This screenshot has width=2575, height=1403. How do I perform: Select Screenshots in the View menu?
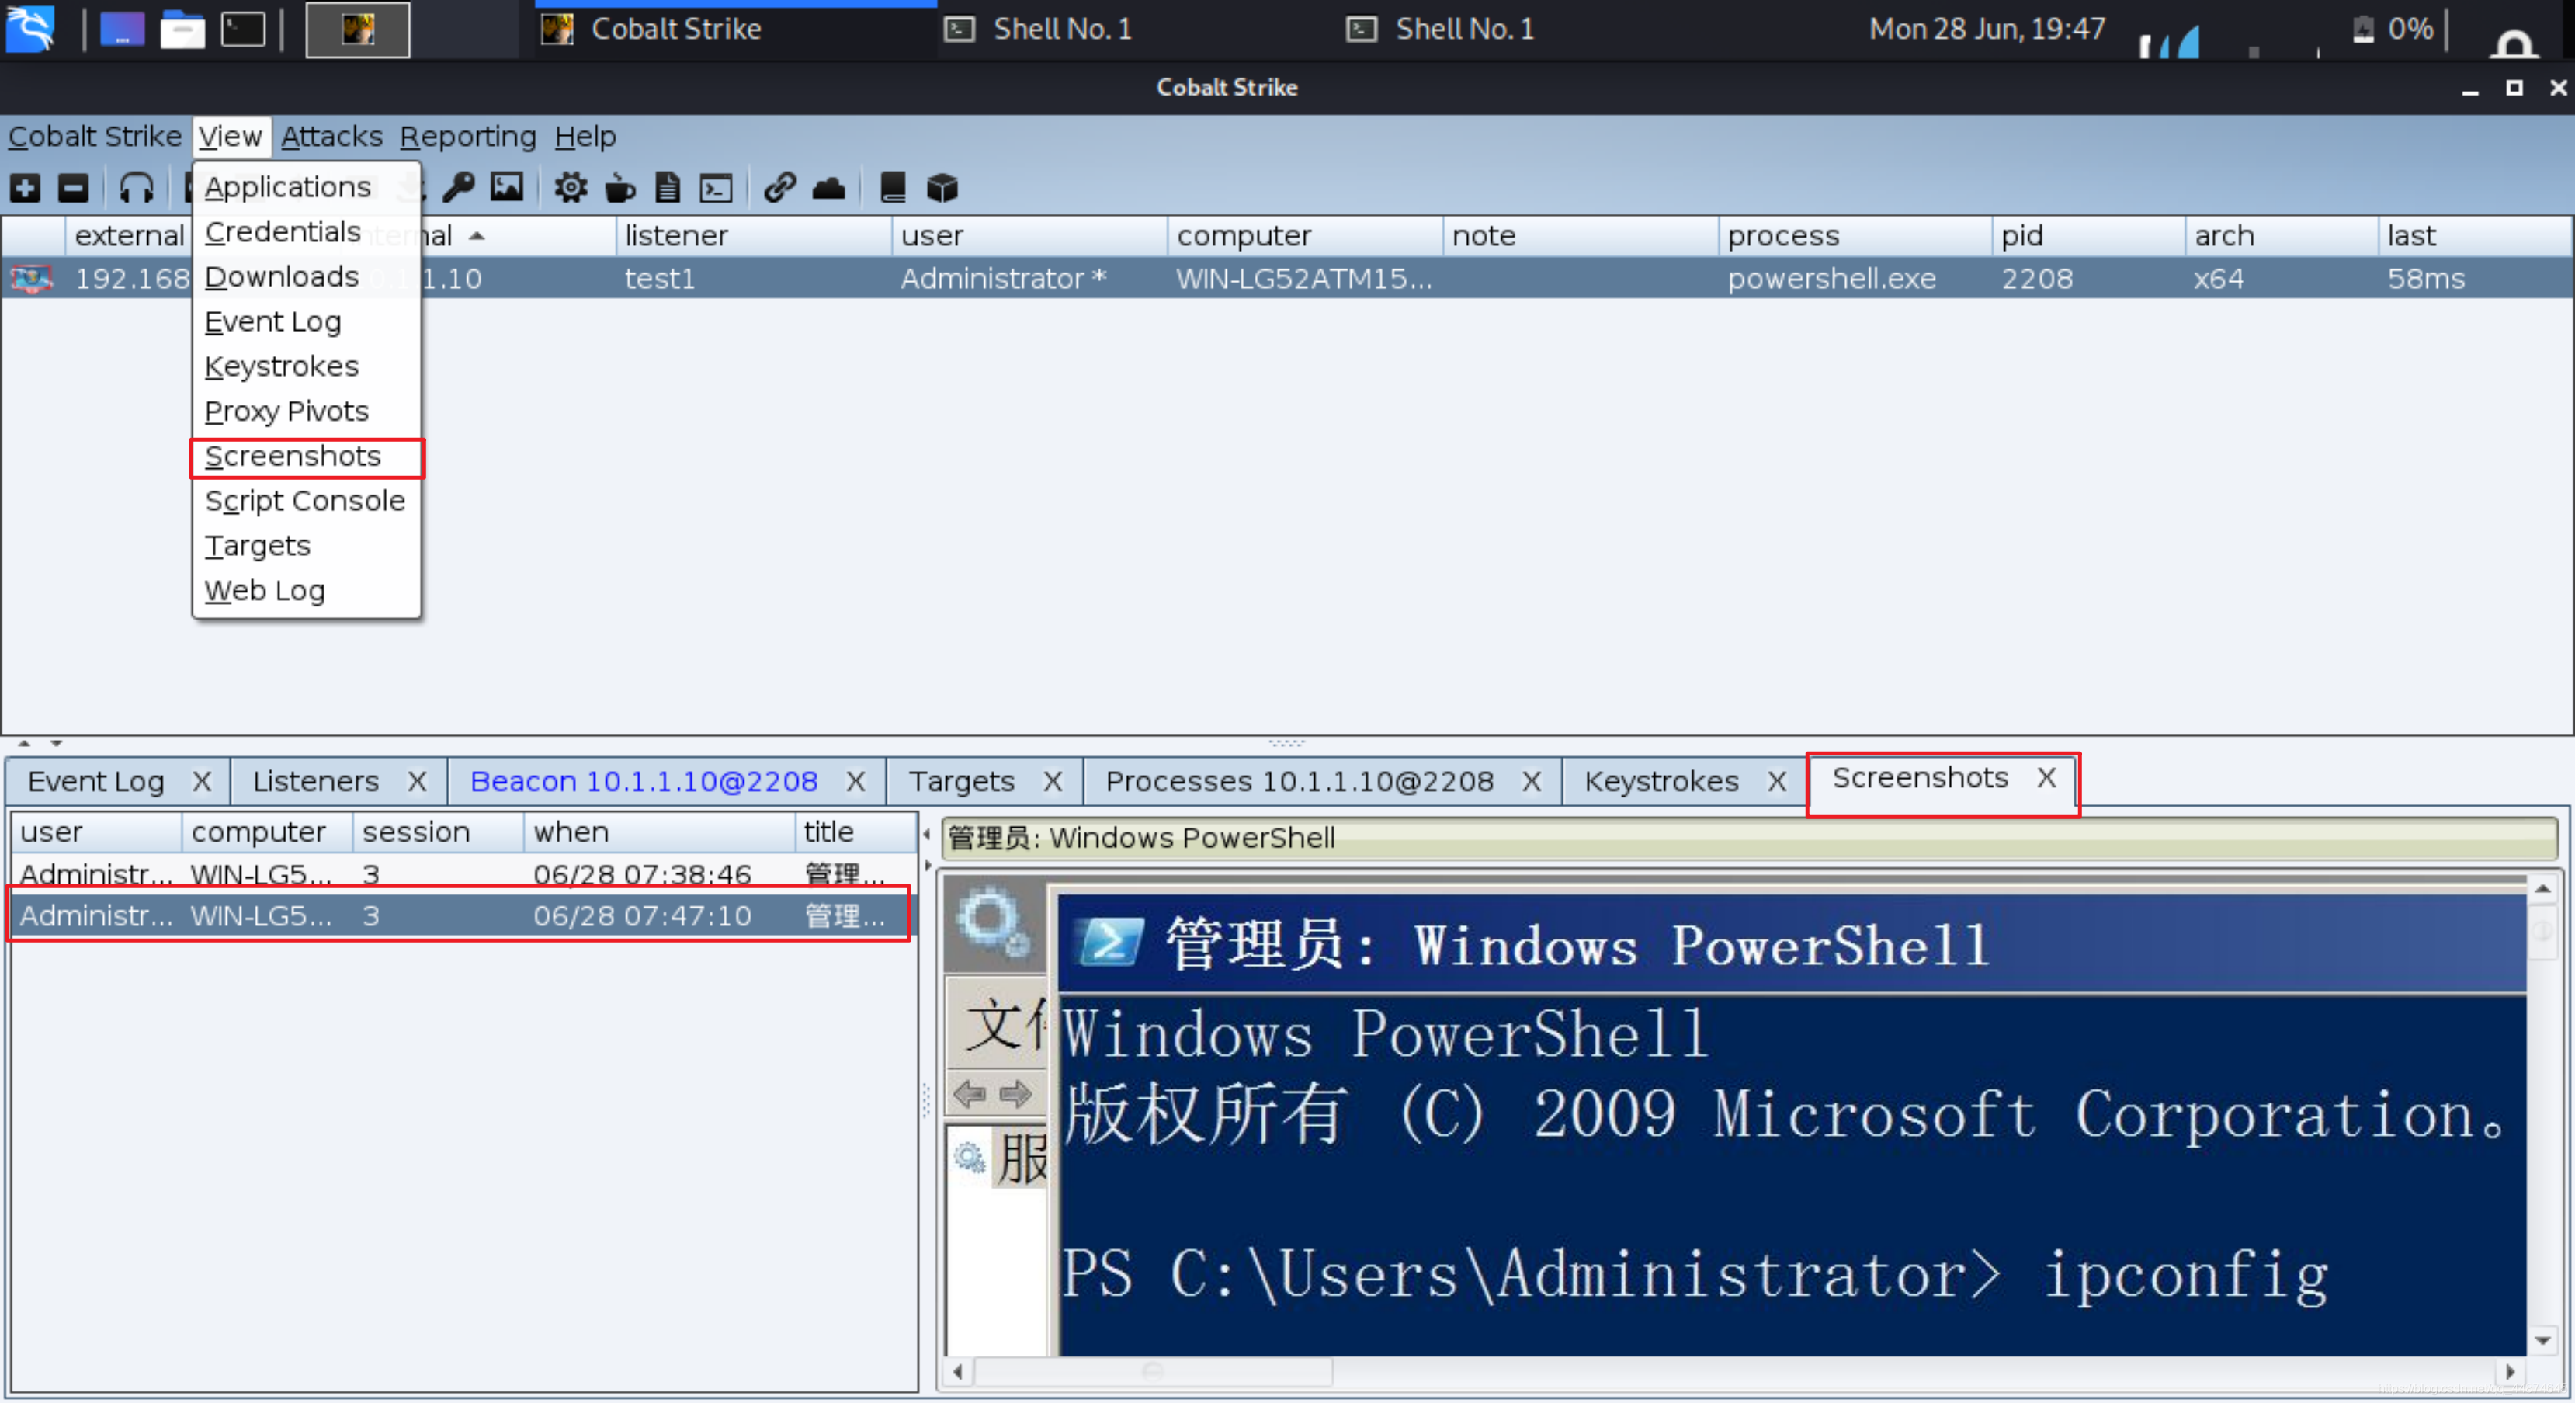point(293,457)
